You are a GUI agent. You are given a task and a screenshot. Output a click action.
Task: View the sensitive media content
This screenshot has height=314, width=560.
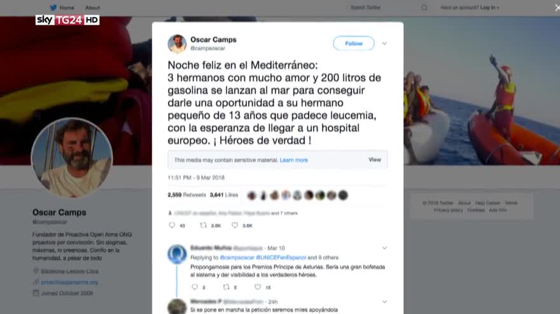click(x=375, y=160)
